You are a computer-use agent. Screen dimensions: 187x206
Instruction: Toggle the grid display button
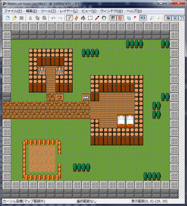click(113, 18)
